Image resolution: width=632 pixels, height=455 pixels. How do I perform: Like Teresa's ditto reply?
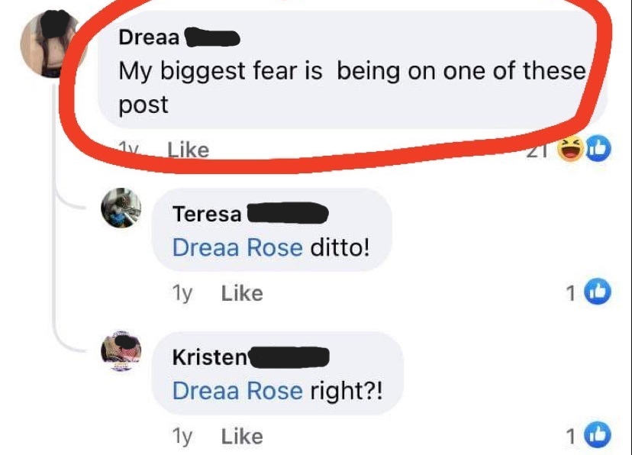tap(242, 293)
